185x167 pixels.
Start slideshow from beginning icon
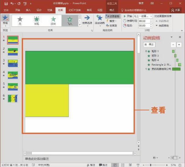(x=25, y=4)
